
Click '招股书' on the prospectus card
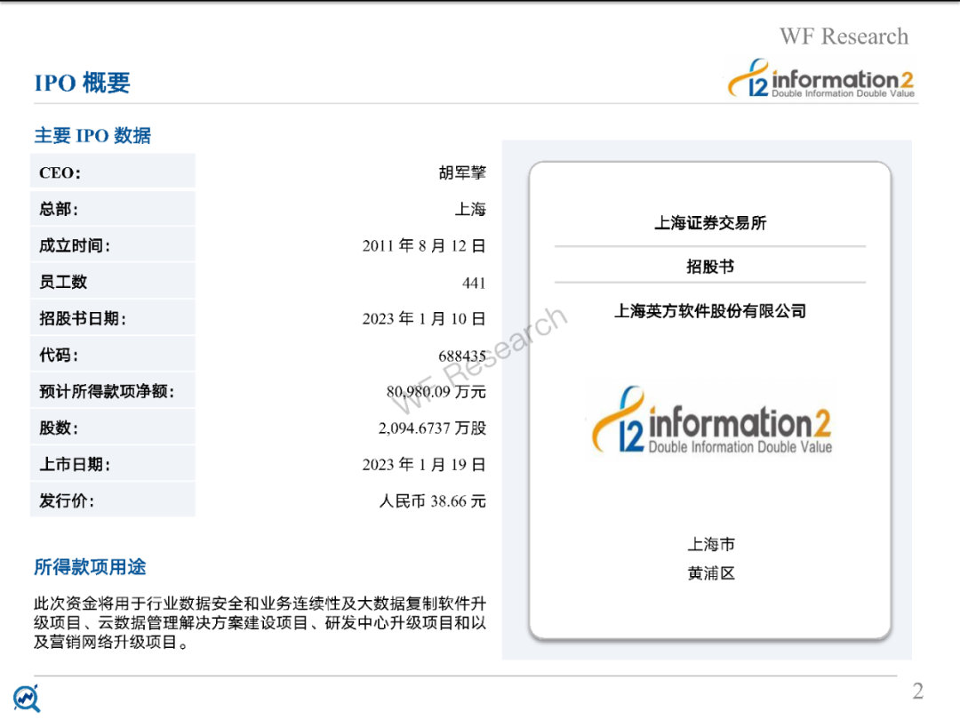(x=710, y=267)
